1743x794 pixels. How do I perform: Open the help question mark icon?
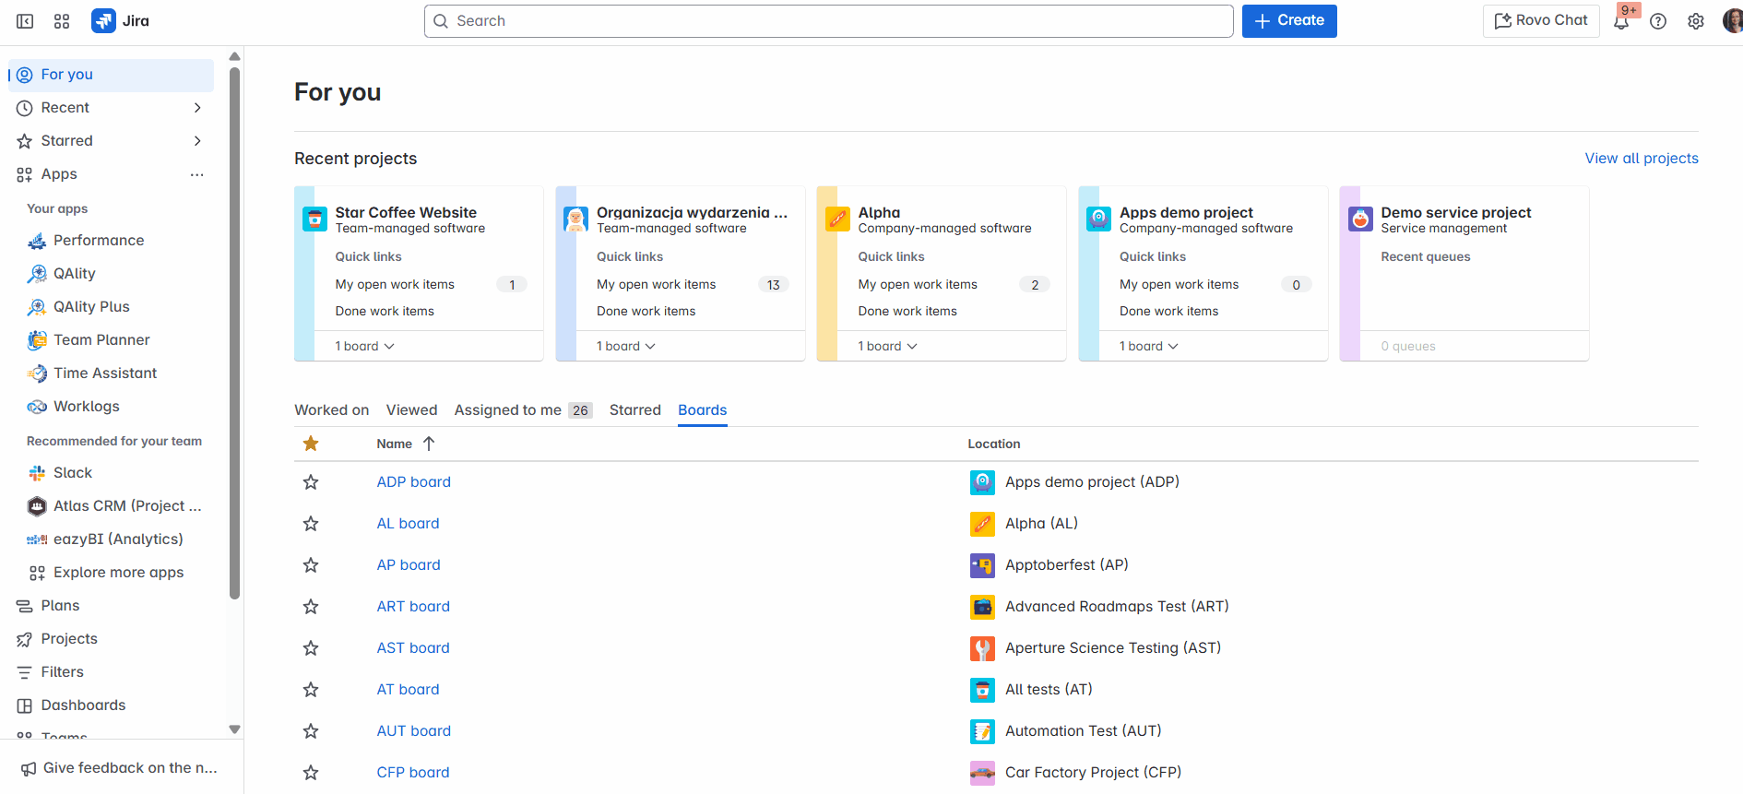click(x=1658, y=21)
